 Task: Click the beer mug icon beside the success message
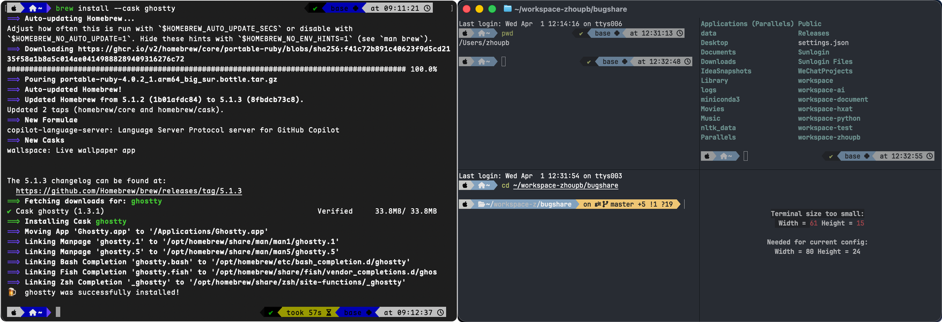pos(12,292)
